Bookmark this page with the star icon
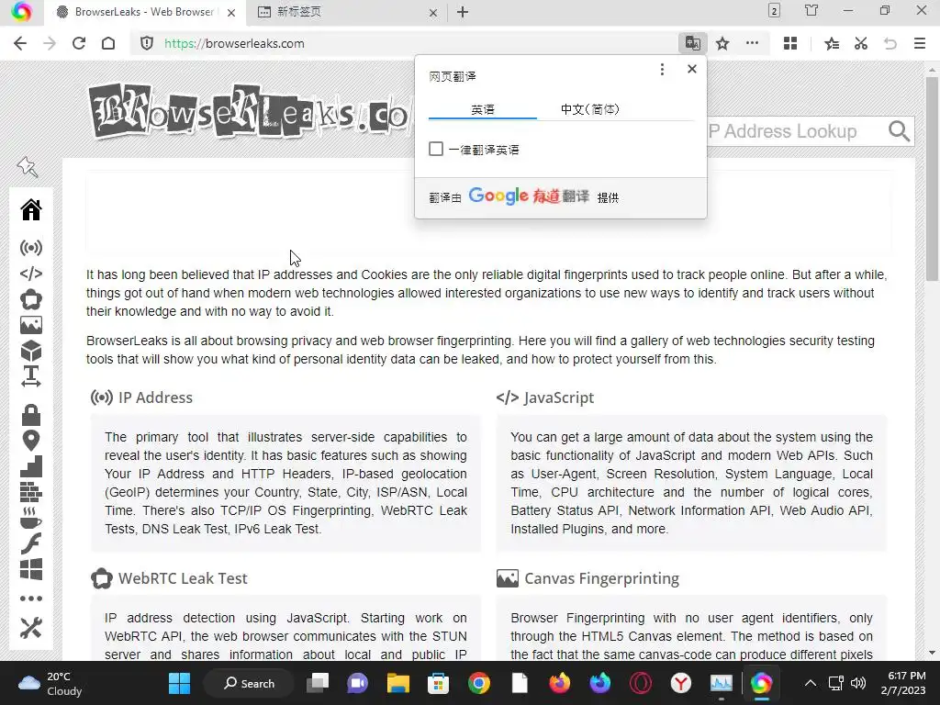940x705 pixels. (x=722, y=43)
